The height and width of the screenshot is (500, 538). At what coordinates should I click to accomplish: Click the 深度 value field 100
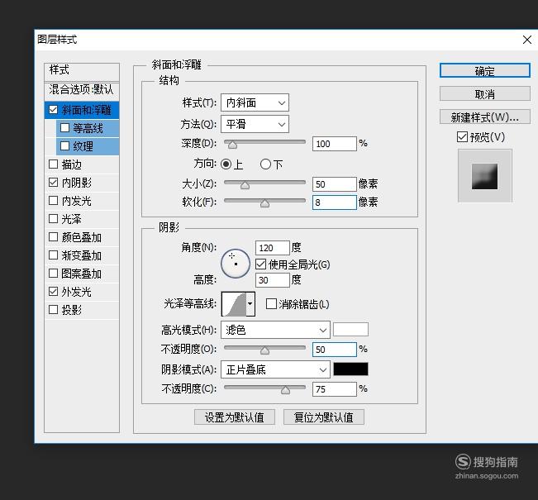(x=335, y=144)
